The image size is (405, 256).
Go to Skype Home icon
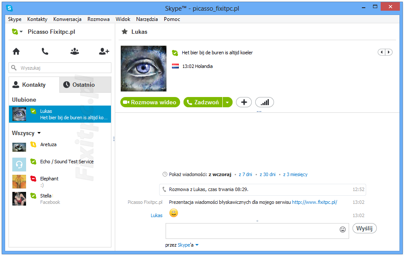click(x=16, y=51)
